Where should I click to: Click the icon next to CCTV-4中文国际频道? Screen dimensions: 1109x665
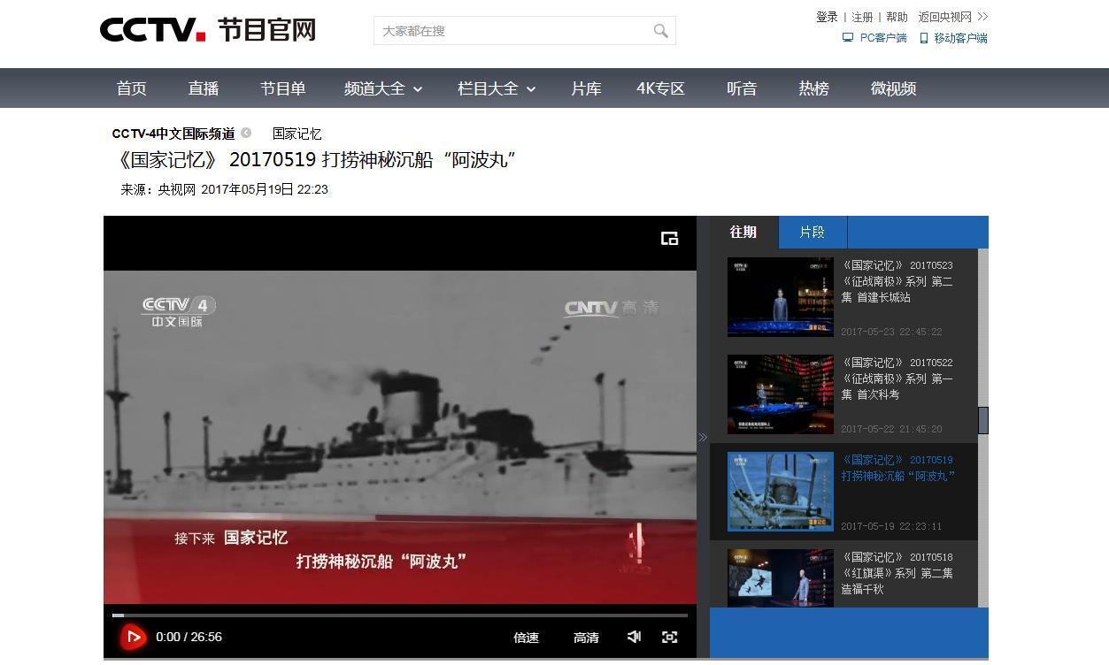point(246,134)
